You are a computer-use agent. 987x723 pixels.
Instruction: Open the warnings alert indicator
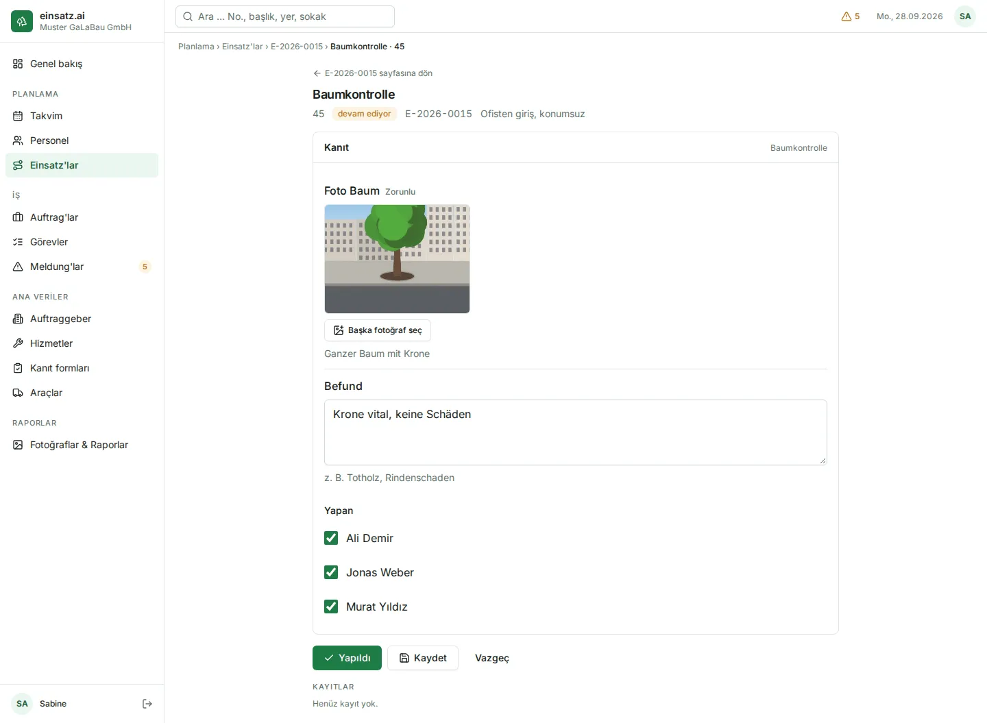tap(851, 16)
